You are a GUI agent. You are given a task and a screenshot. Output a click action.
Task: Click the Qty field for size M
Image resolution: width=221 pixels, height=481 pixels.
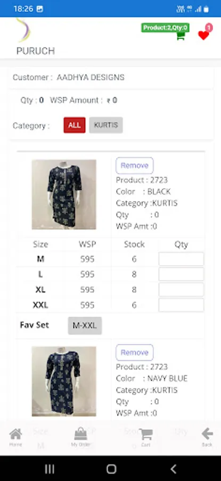[x=181, y=259]
